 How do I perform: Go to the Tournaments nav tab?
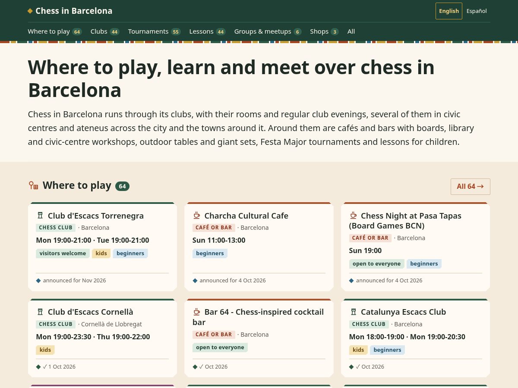coord(154,31)
